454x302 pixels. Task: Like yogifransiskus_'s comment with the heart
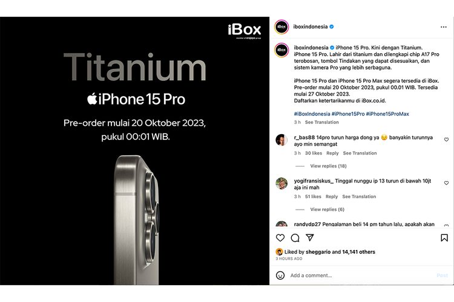coord(446,183)
